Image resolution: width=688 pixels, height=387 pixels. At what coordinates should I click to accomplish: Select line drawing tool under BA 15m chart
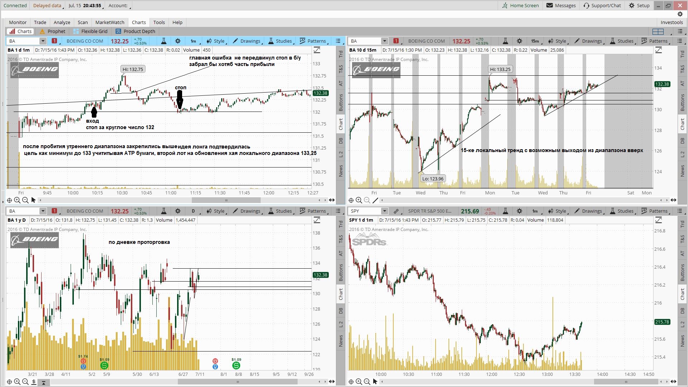pyautogui.click(x=375, y=200)
